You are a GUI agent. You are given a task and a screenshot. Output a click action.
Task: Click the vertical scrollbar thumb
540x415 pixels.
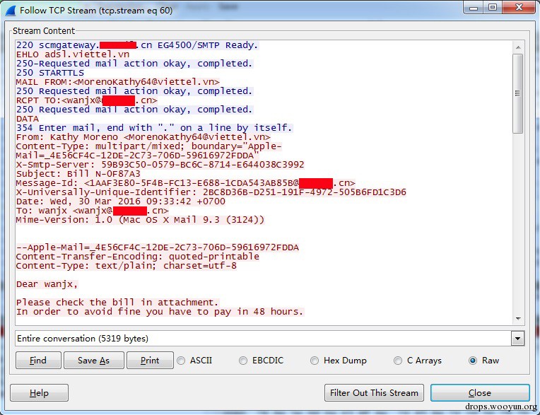(517, 92)
